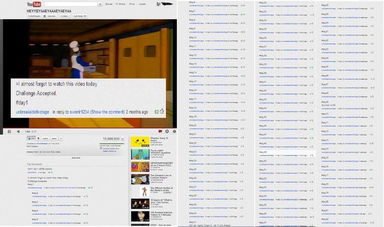The image size is (384, 227).
Task: Open the dropdown arrow next to Share
Action: click(61, 138)
